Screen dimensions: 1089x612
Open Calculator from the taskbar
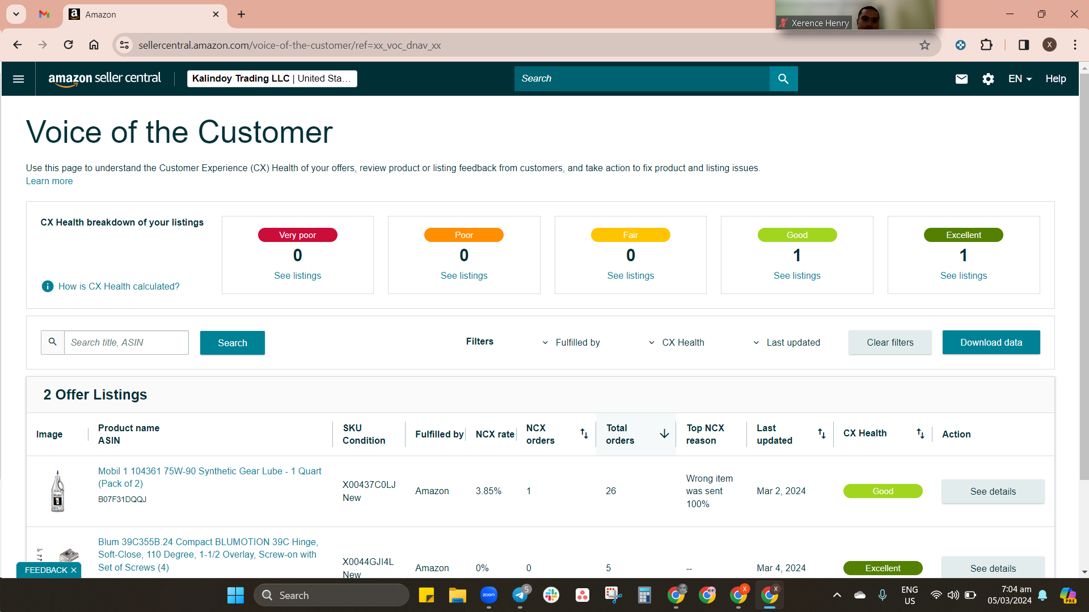pos(644,595)
